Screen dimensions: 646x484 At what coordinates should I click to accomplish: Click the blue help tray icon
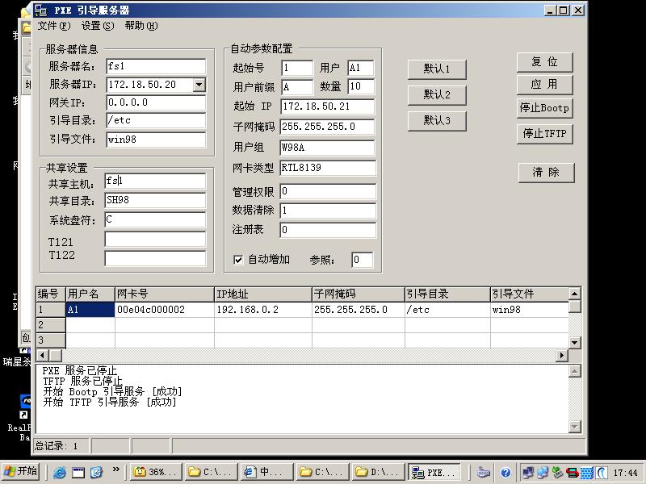pos(505,473)
